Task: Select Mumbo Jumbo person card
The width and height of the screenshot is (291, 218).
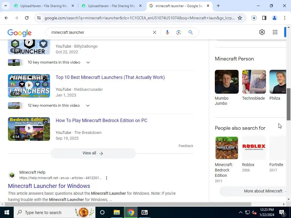Action: (x=226, y=88)
